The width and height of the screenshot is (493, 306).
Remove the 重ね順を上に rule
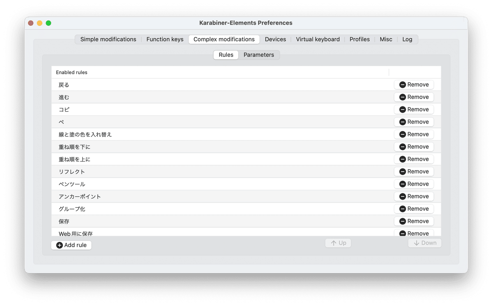(414, 159)
